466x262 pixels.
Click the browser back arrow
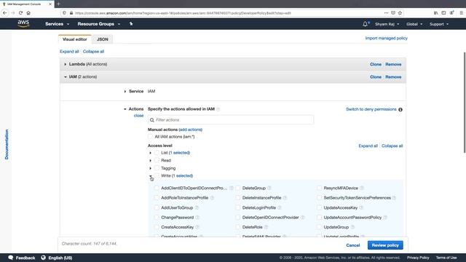(5, 13)
